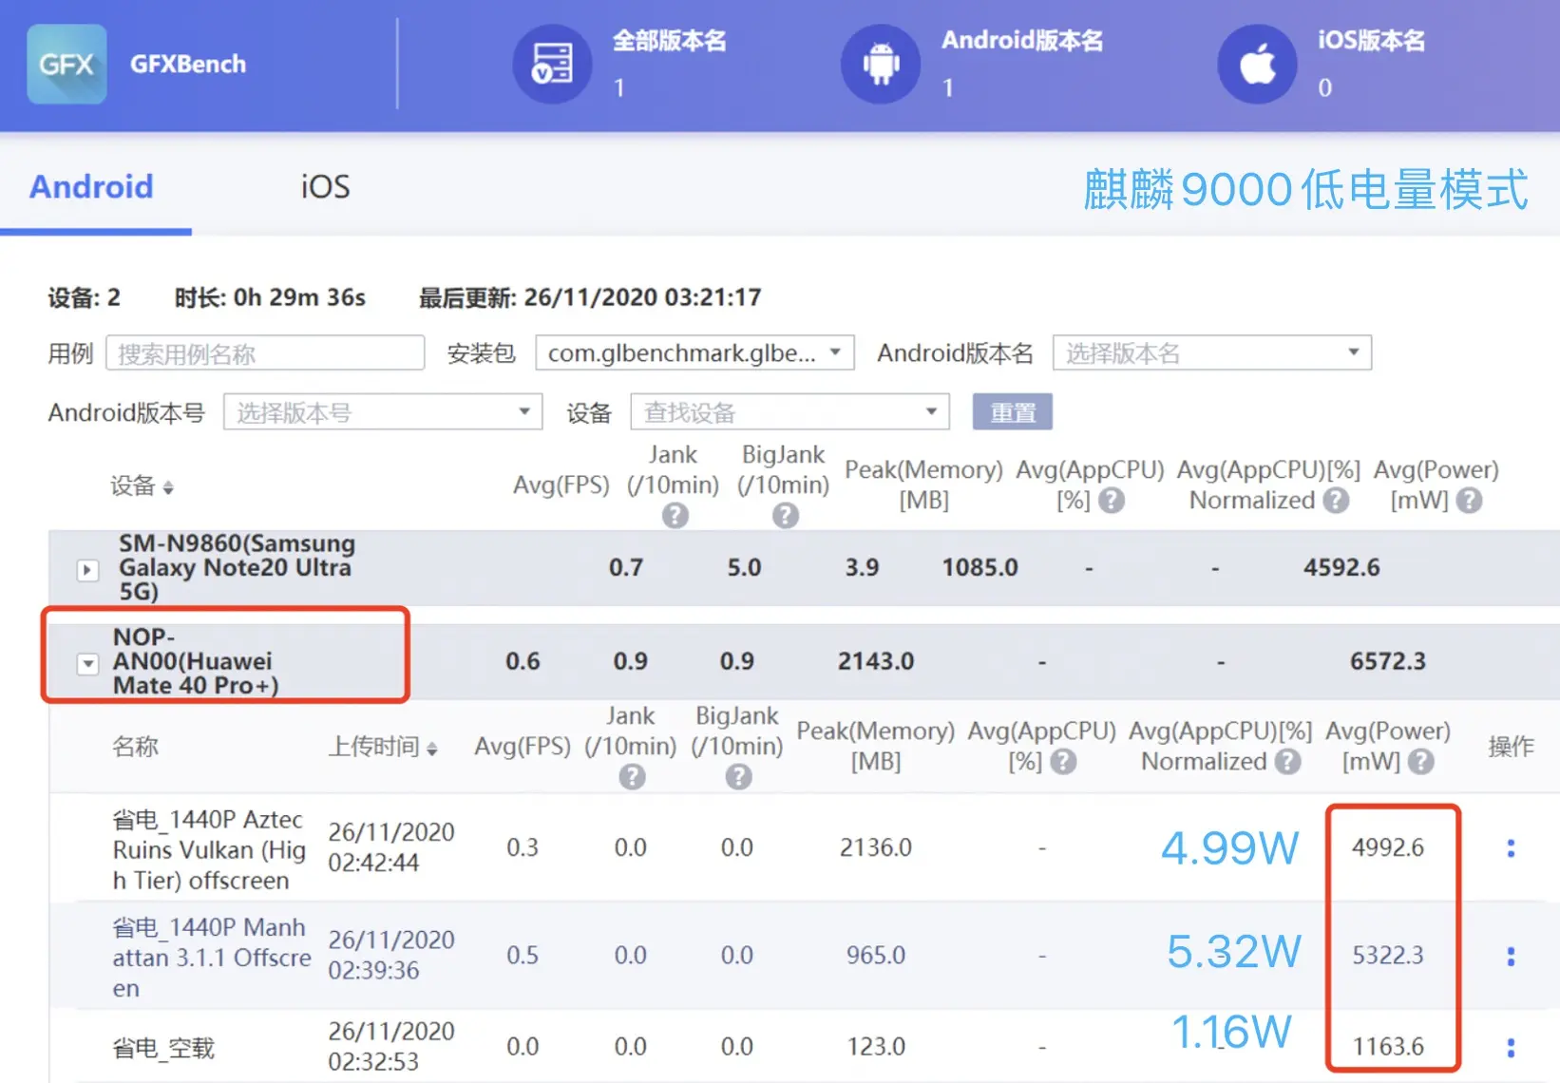1560x1083 pixels.
Task: Open the Android版本号 dropdown
Action: 383,412
